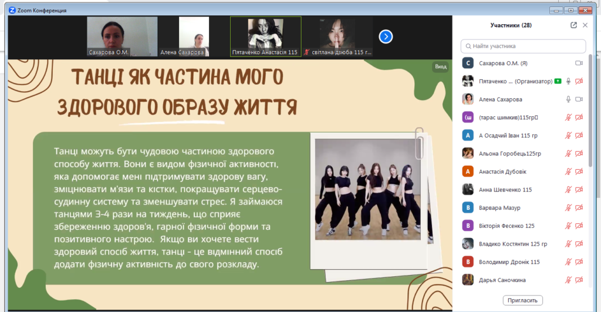Select світлана дзюба 115 video thumbnail
This screenshot has height=312, width=601.
pyautogui.click(x=337, y=36)
